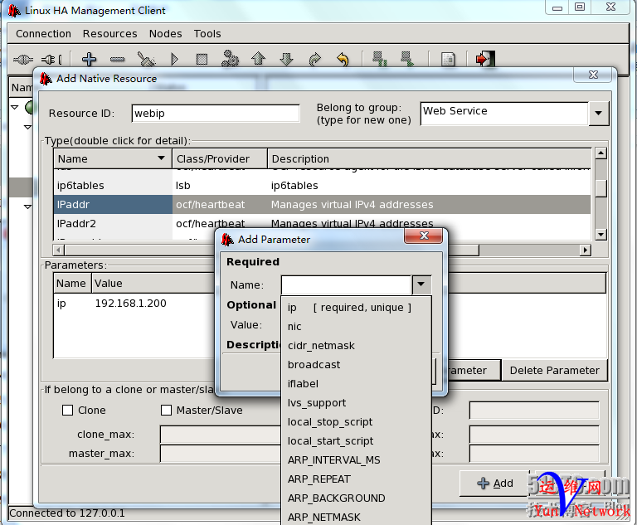This screenshot has width=637, height=525.
Task: Start resource with the play icon
Action: [x=175, y=60]
